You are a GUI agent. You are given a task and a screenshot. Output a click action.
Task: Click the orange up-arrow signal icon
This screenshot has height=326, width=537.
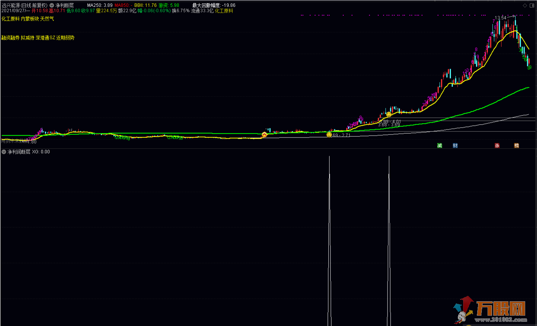pos(265,134)
